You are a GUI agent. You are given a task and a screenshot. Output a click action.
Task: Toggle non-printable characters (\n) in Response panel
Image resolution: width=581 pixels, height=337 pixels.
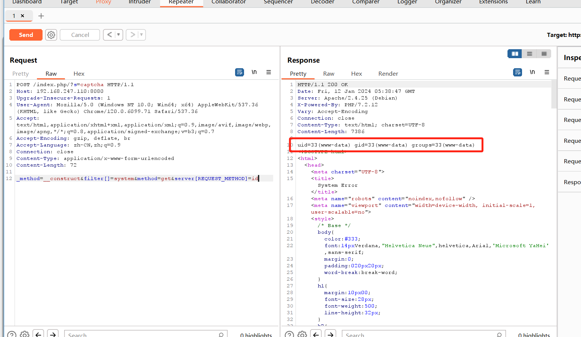(x=532, y=72)
